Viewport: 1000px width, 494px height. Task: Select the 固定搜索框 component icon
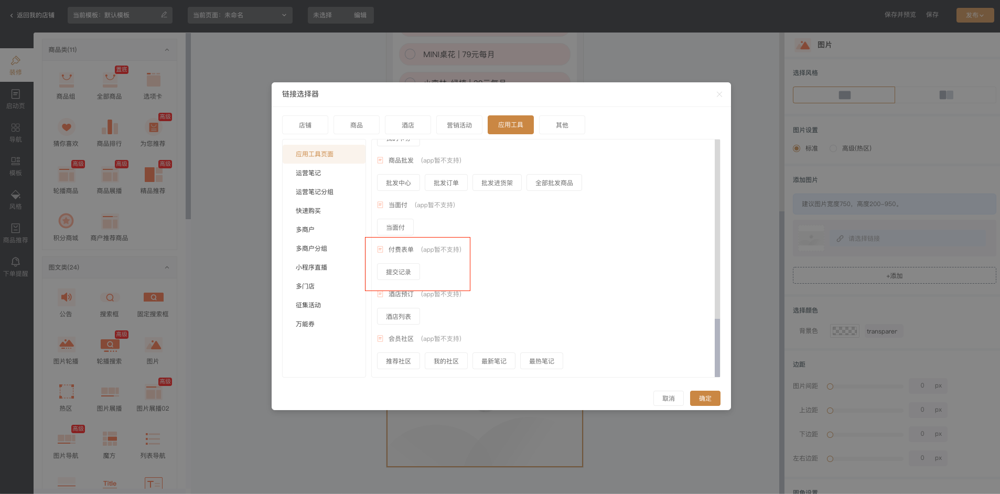[x=153, y=297]
